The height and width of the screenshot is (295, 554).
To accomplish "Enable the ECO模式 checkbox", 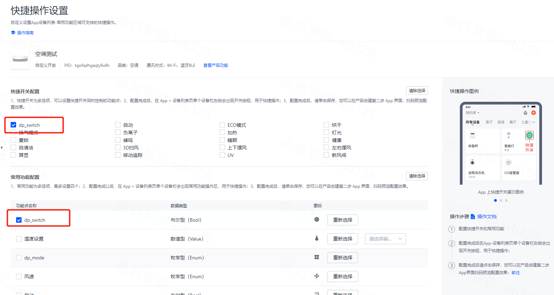I will click(222, 125).
